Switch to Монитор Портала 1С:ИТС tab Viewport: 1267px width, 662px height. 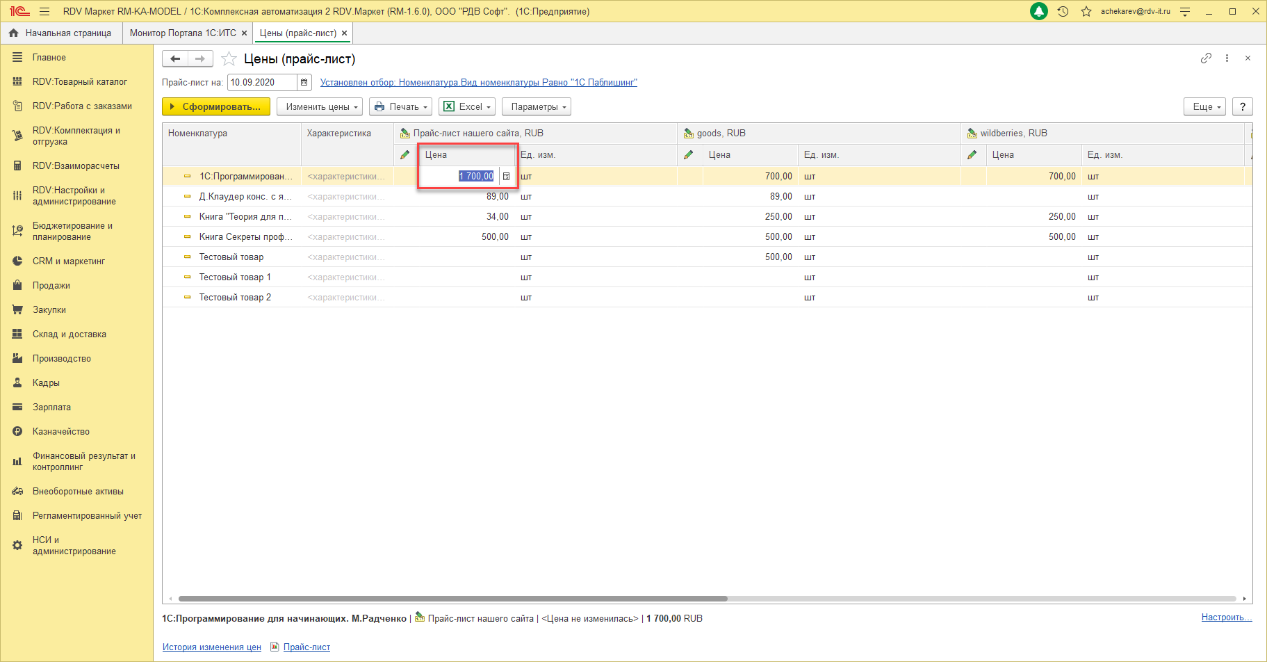[183, 33]
